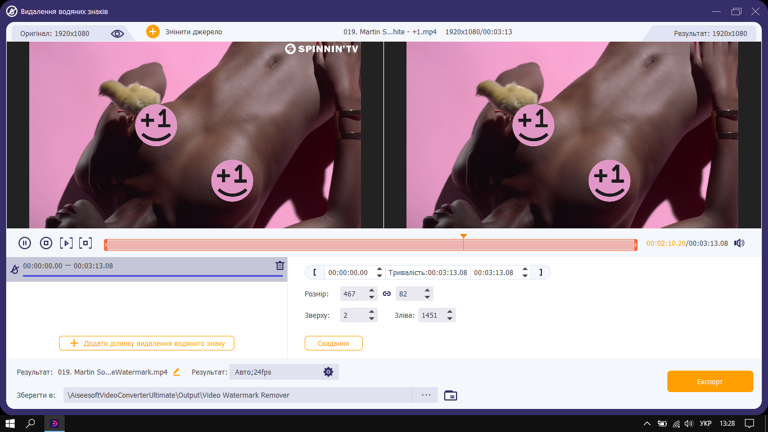Image resolution: width=768 pixels, height=432 pixels.
Task: Decrease the height value 82
Action: pos(427,297)
